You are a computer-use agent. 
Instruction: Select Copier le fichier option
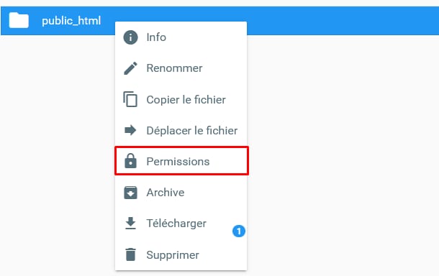181,99
